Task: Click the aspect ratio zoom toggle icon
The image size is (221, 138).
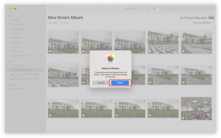Action: coord(56,9)
